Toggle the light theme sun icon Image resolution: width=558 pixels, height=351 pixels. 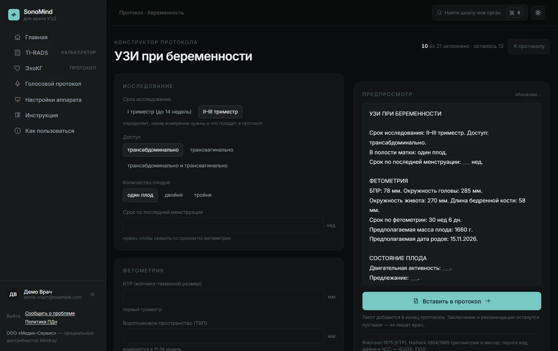point(538,13)
